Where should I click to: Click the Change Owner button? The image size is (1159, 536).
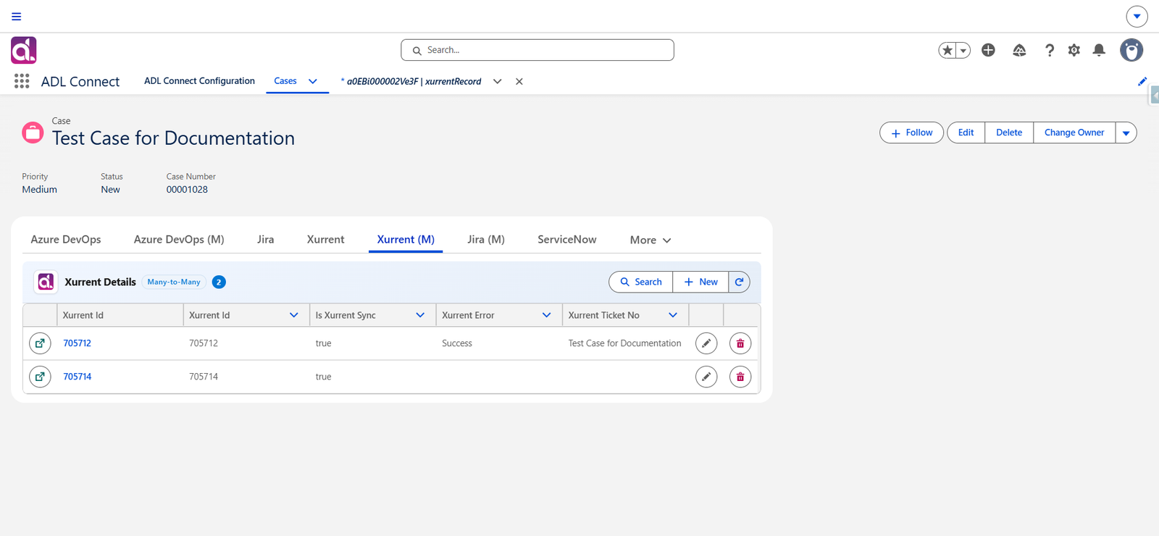[1074, 133]
